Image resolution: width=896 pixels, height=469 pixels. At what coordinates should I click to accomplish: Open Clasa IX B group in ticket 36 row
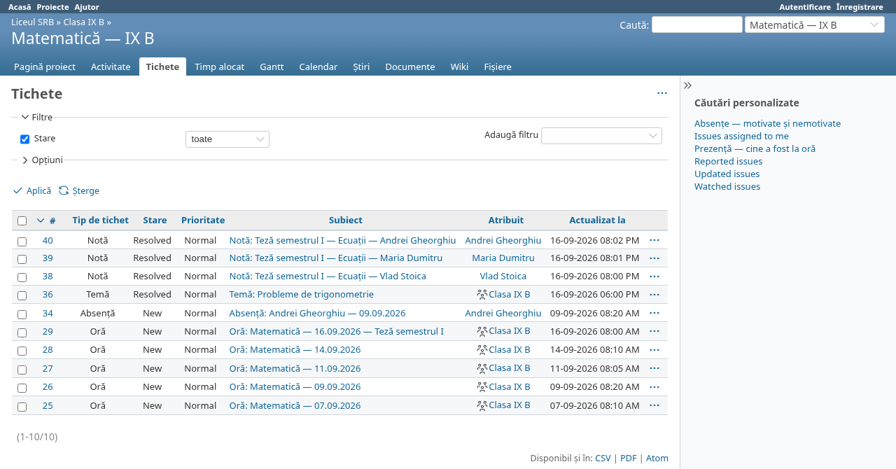509,295
